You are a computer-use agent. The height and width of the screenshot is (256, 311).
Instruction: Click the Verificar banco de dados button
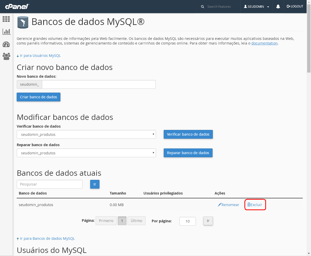pos(188,134)
